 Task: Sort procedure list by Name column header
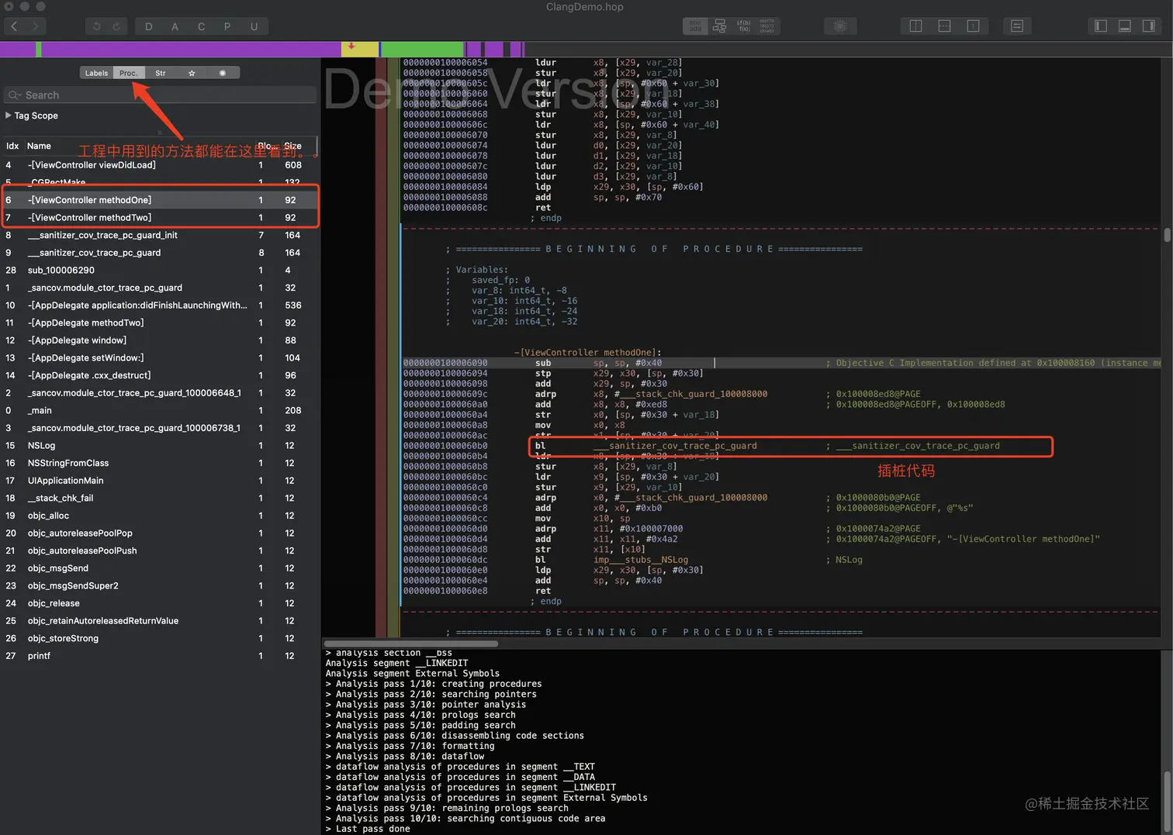coord(39,146)
